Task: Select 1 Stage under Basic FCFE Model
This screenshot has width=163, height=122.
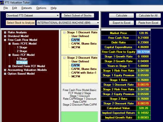Action: click(x=22, y=47)
